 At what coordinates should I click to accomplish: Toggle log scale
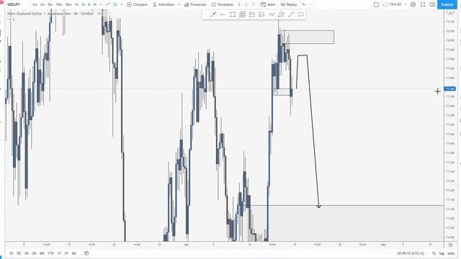click(x=442, y=253)
